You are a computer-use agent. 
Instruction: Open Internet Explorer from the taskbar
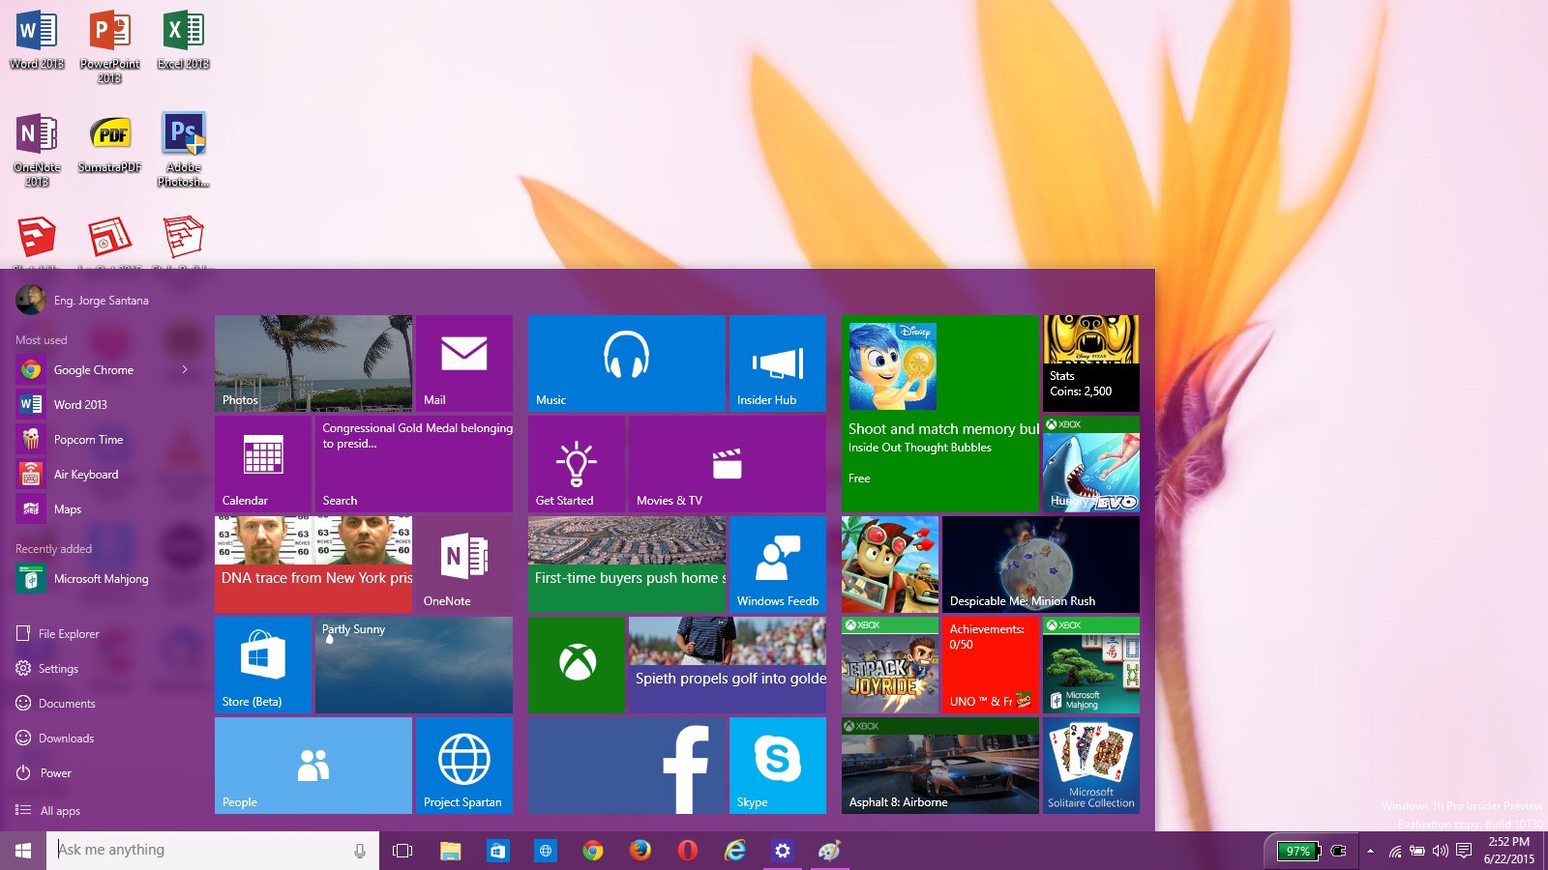[735, 851]
